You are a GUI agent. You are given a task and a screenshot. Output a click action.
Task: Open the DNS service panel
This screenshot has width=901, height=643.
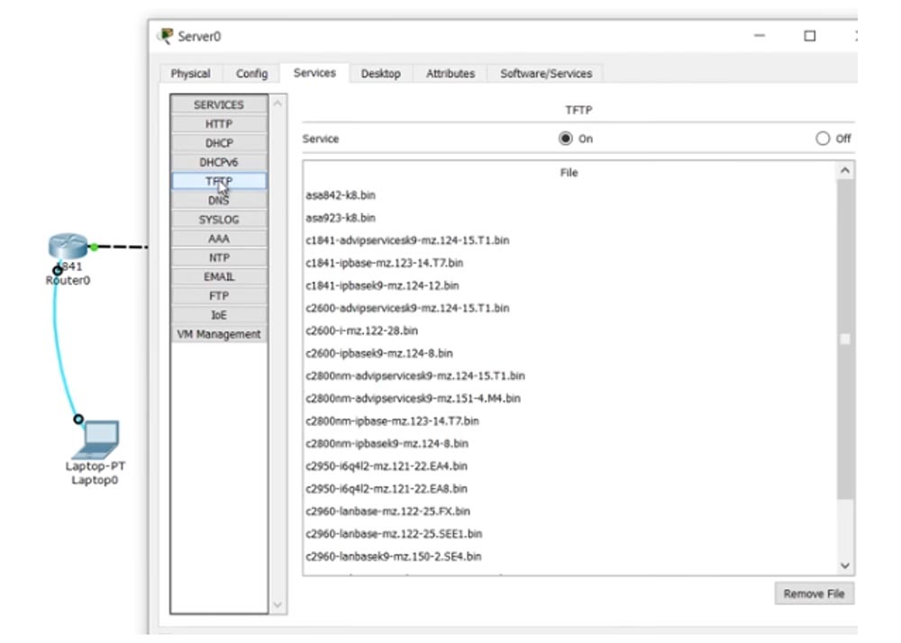(219, 199)
